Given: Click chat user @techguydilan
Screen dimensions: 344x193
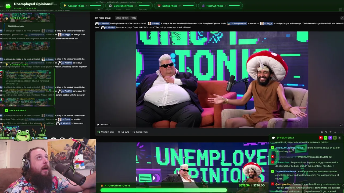Looking at the screenshot, I should click(283, 184).
